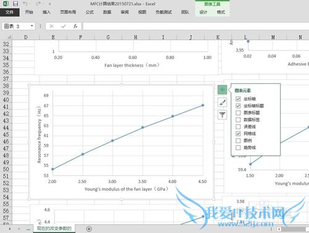Select column header D

click(x=26, y=37)
